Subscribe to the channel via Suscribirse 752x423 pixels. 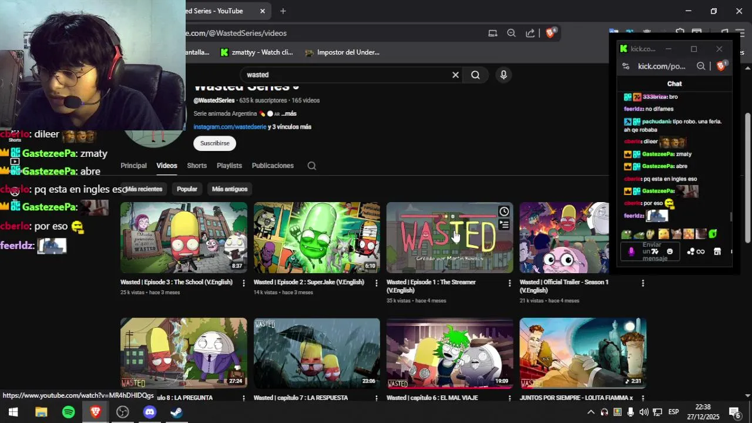click(x=214, y=143)
